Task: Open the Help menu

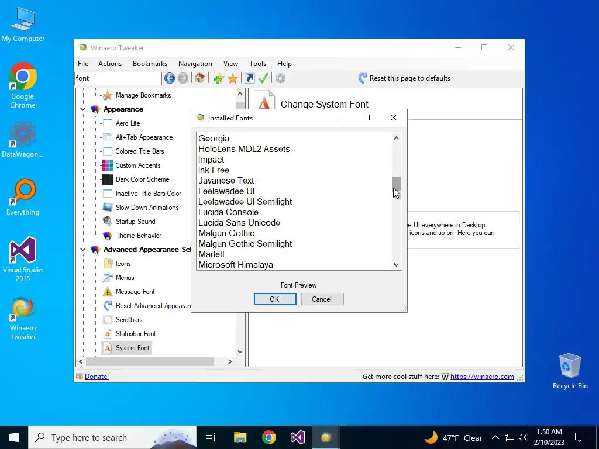Action: pyautogui.click(x=285, y=64)
